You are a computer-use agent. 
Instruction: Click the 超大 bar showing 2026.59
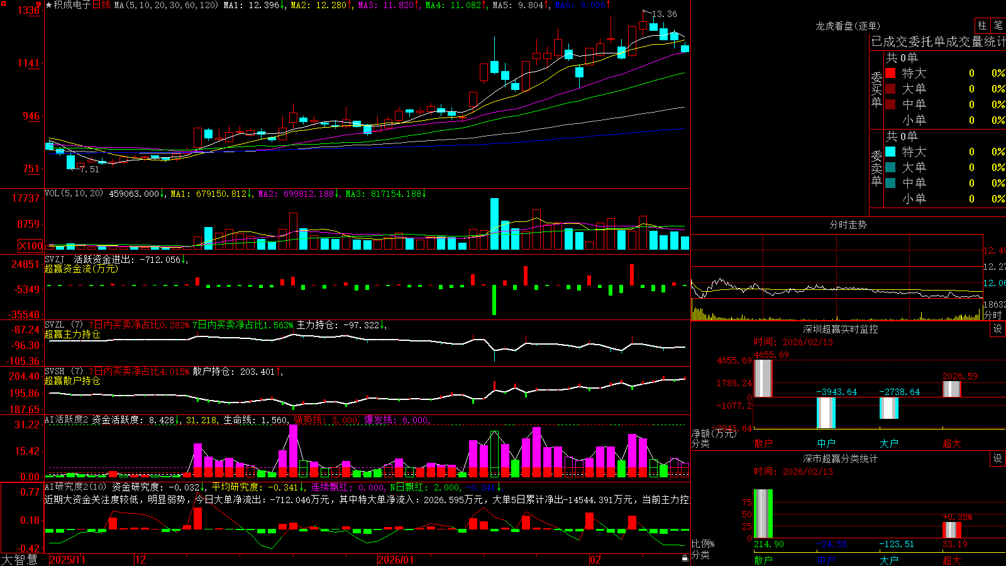952,389
